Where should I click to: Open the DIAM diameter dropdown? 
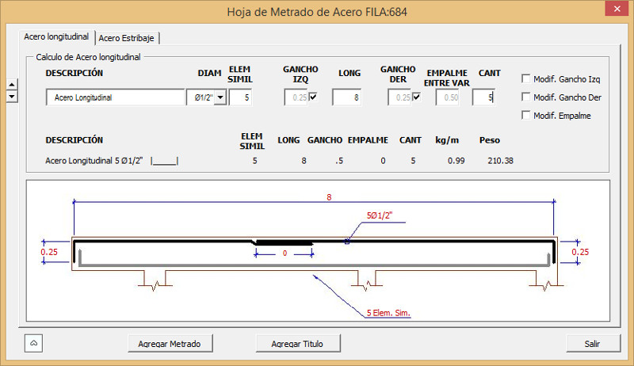coord(220,97)
